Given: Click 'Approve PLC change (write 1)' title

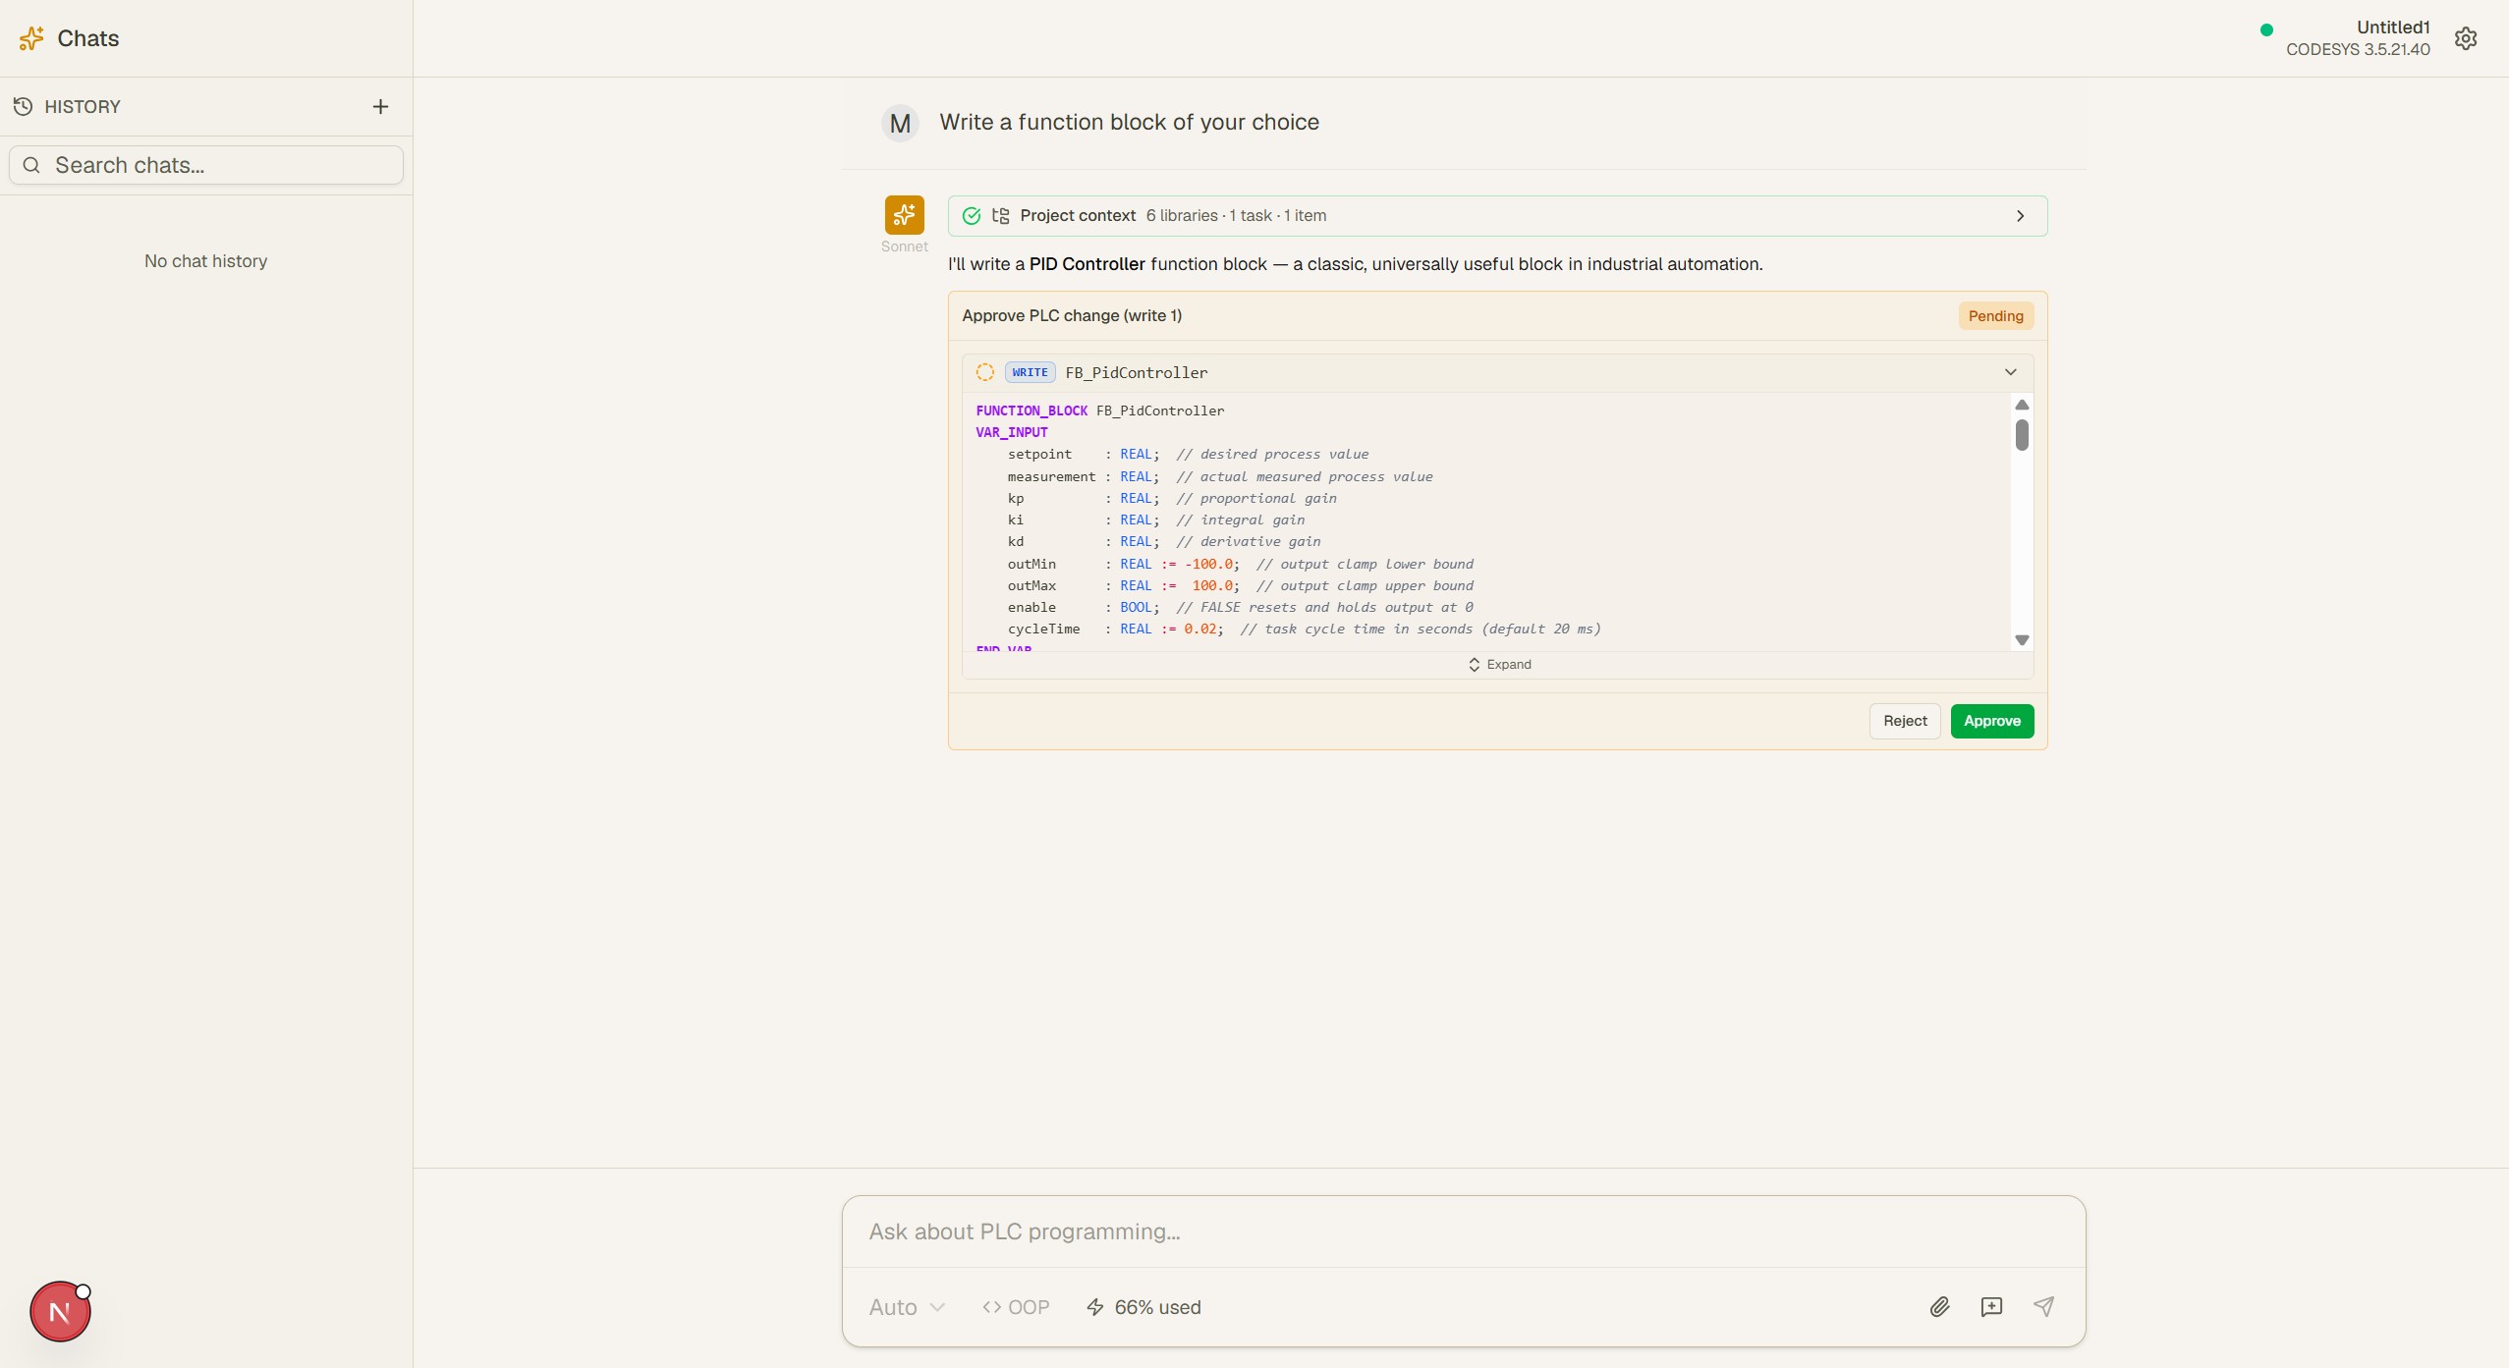Looking at the screenshot, I should [x=1072, y=315].
